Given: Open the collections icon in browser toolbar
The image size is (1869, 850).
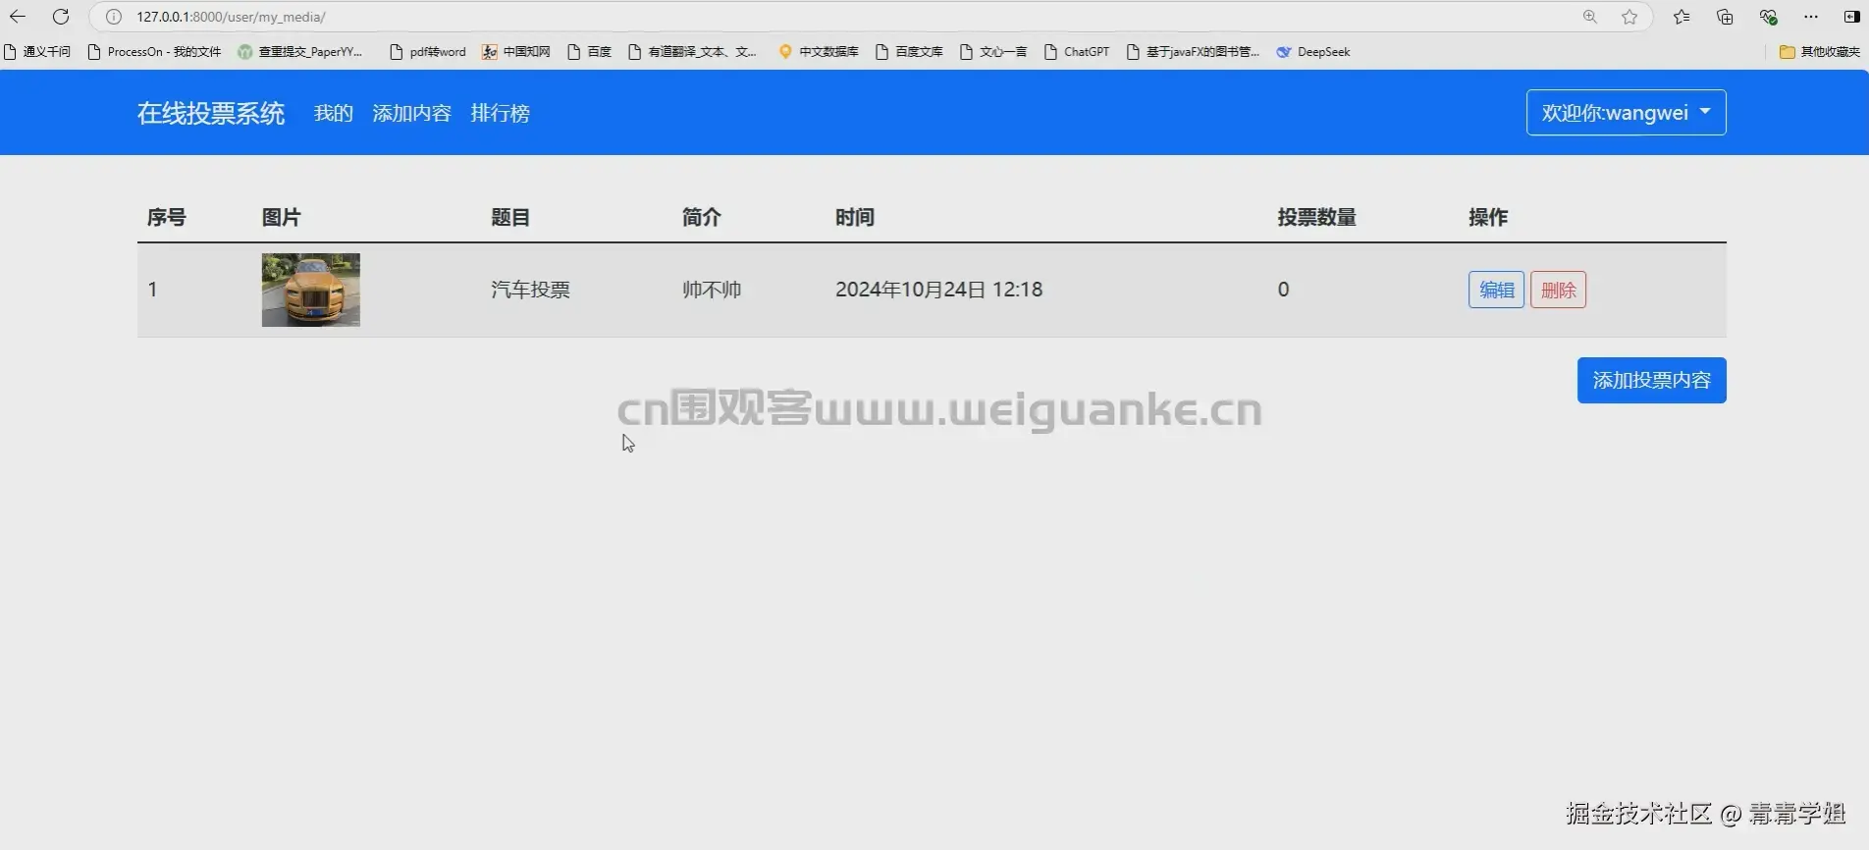Looking at the screenshot, I should pyautogui.click(x=1725, y=17).
